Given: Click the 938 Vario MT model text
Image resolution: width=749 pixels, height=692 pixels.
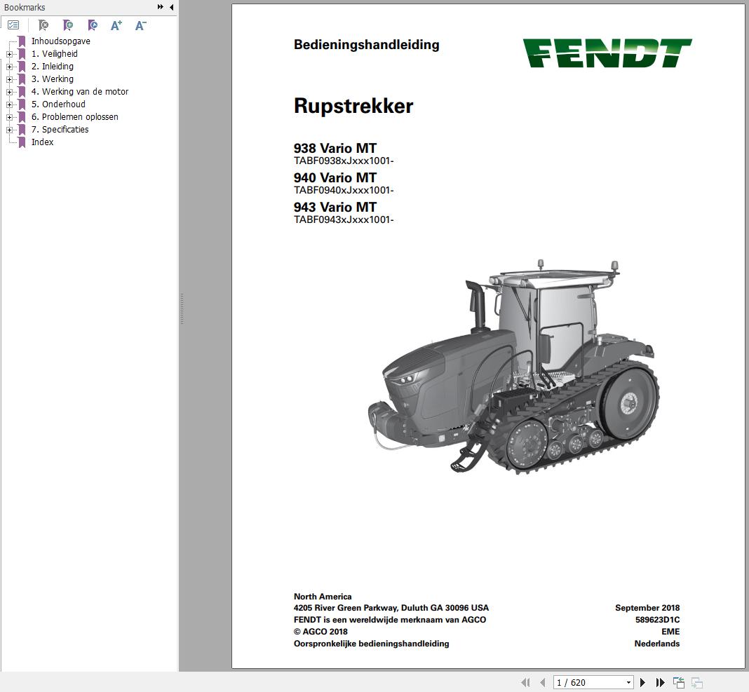Looking at the screenshot, I should pyautogui.click(x=335, y=148).
